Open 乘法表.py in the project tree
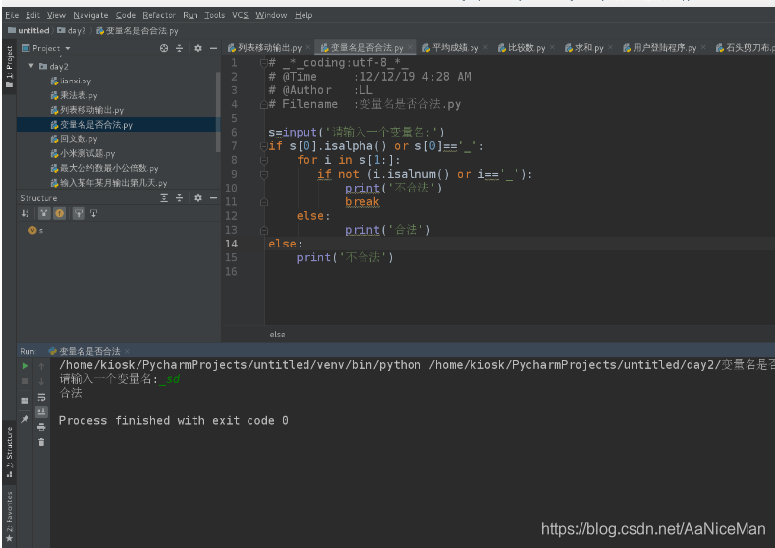Screen dimensions: 775x548 (x=74, y=95)
